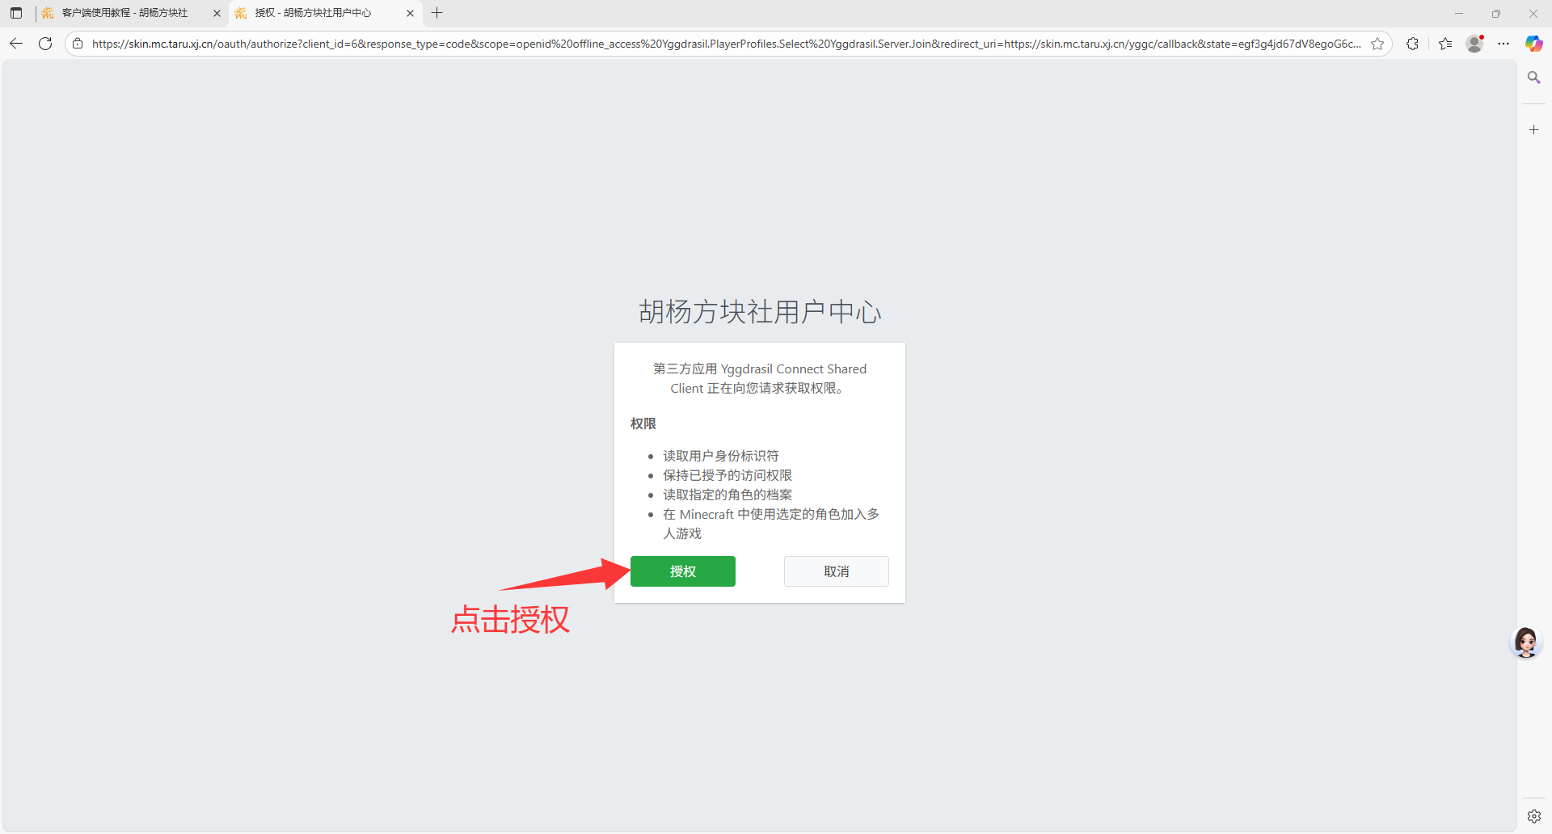Select the 授权 - 胡杨方块社用户中心 tab
This screenshot has width=1552, height=834.
pos(315,13)
